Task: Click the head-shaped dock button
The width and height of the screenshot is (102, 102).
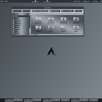Action: 28,100
